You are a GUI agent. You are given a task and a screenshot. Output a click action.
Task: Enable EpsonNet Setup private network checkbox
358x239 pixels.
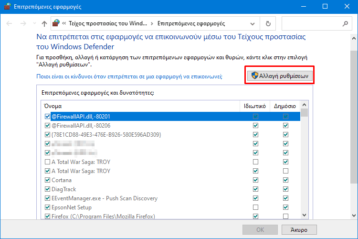[x=255, y=207]
